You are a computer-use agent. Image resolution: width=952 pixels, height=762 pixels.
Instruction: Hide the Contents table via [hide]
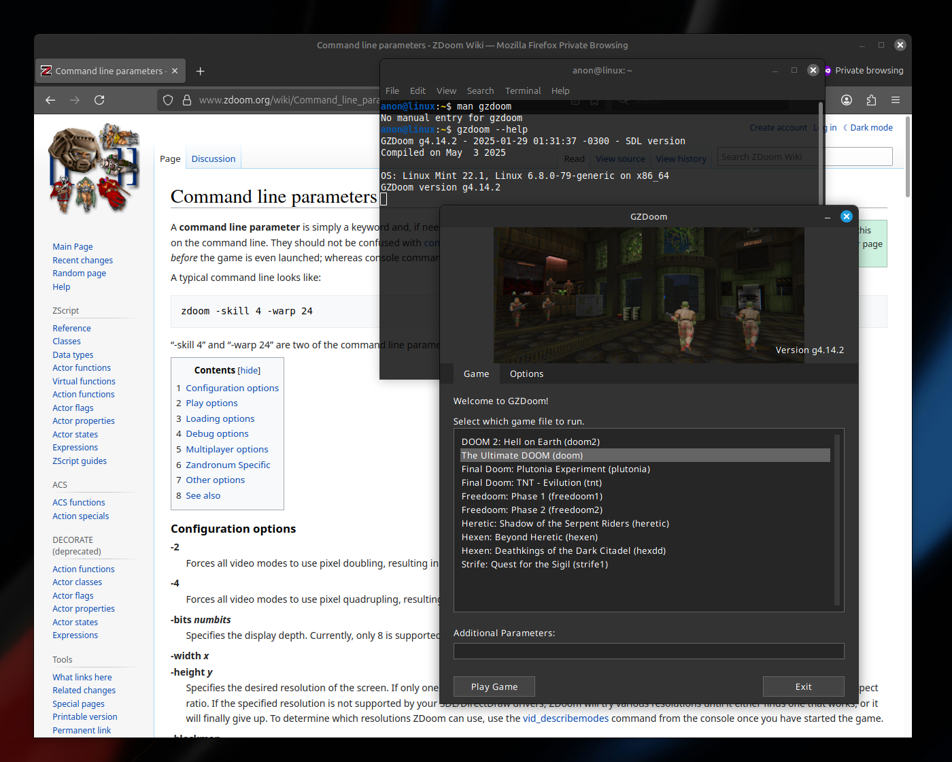pos(249,371)
